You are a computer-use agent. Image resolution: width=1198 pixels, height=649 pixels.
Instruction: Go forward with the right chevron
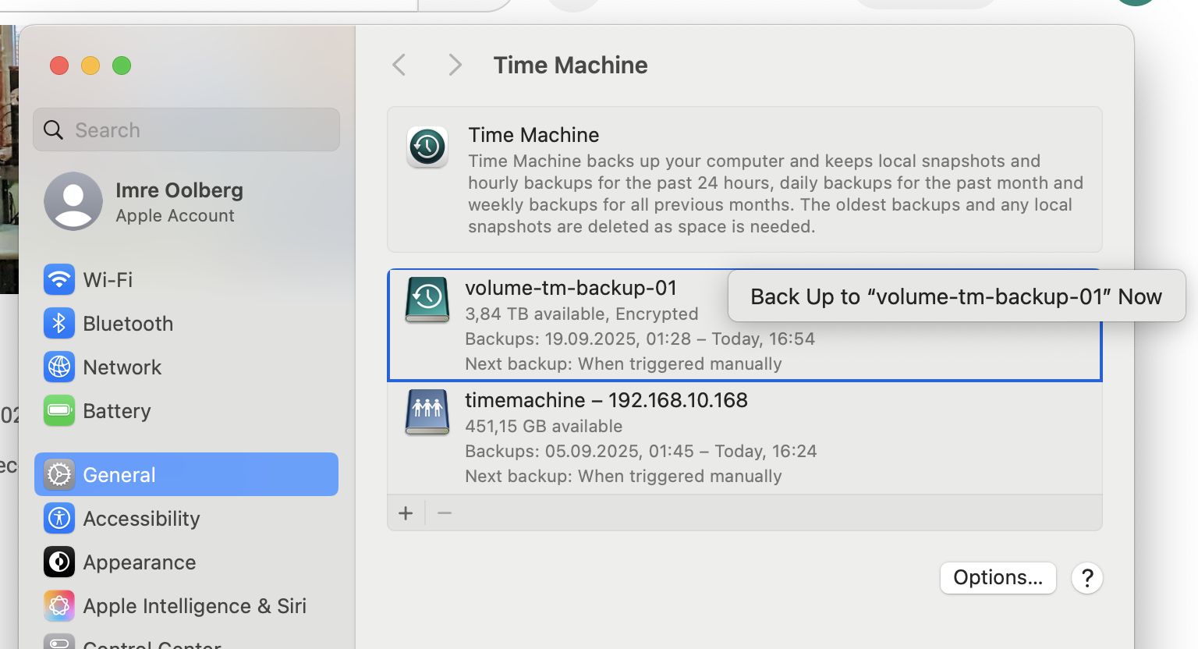pos(455,65)
